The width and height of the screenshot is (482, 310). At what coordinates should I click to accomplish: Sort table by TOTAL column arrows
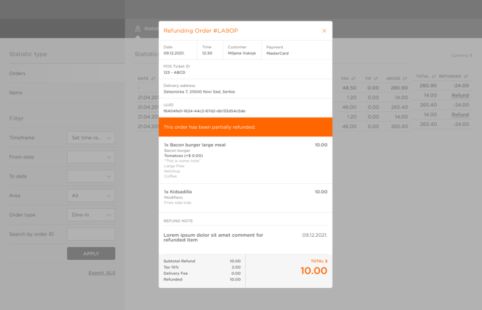pos(433,76)
